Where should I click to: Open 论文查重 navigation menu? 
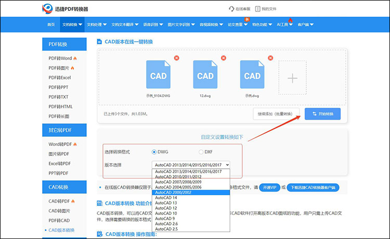point(238,24)
